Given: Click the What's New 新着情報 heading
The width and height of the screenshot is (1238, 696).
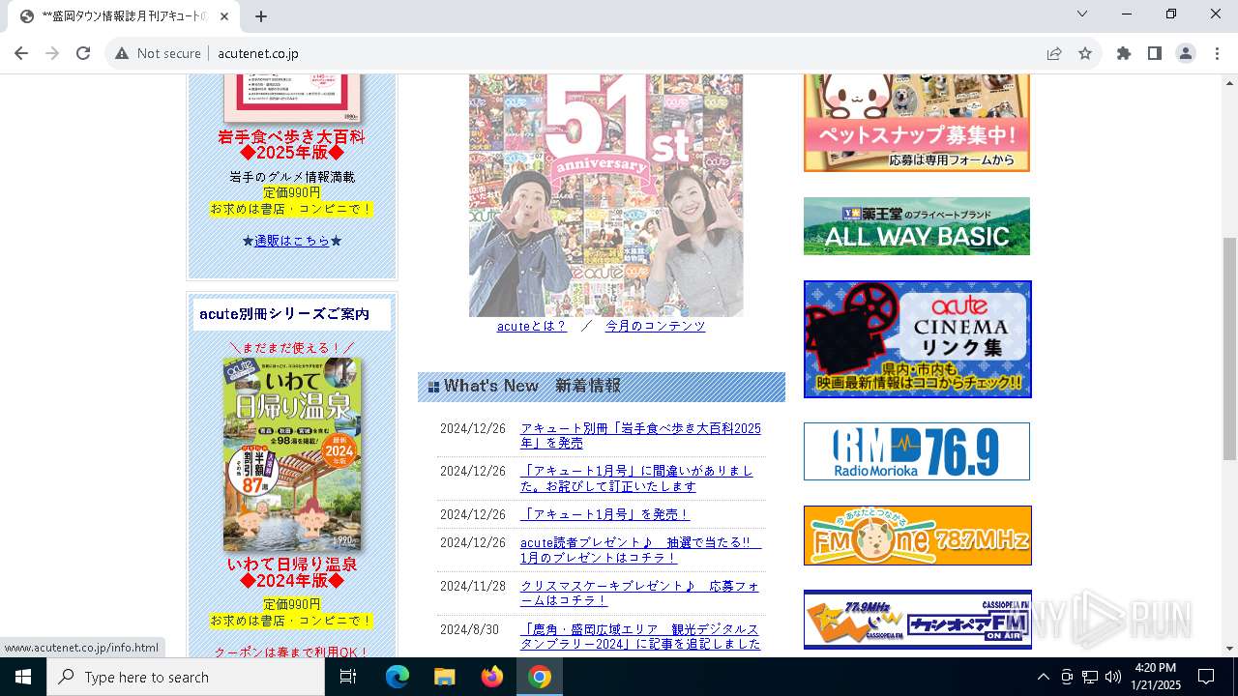Looking at the screenshot, I should [x=601, y=386].
